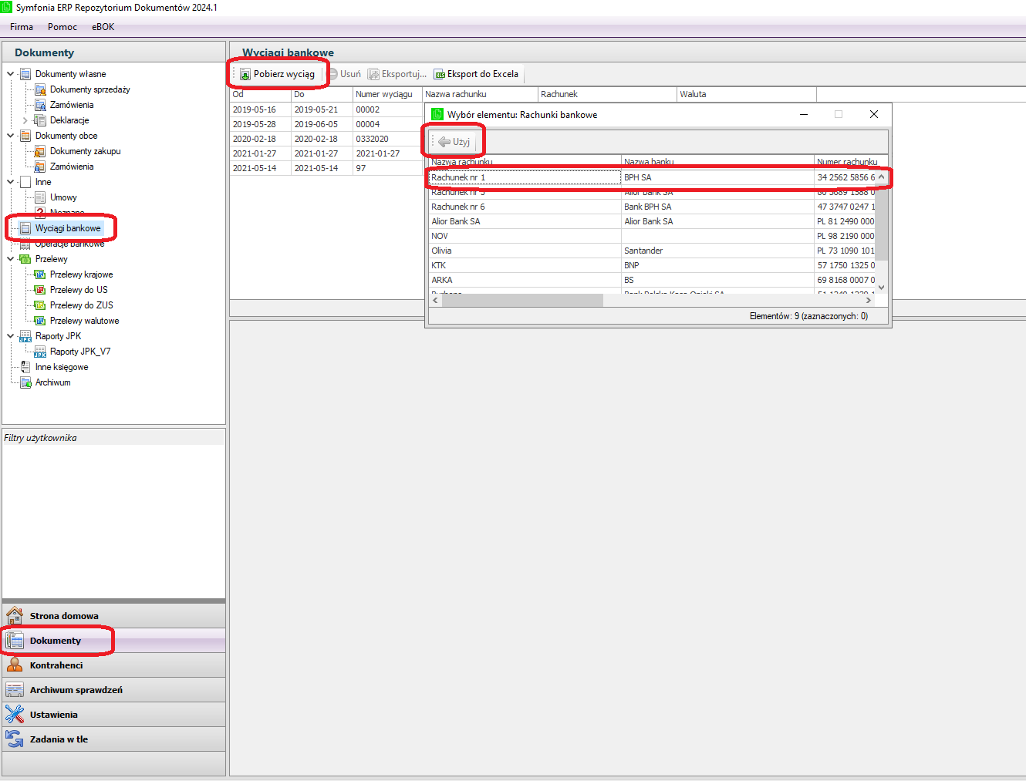The image size is (1026, 781).
Task: Open Kontrahenci via person icon
Action: point(15,665)
